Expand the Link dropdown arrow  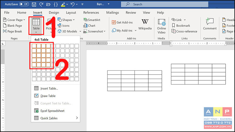point(185,20)
